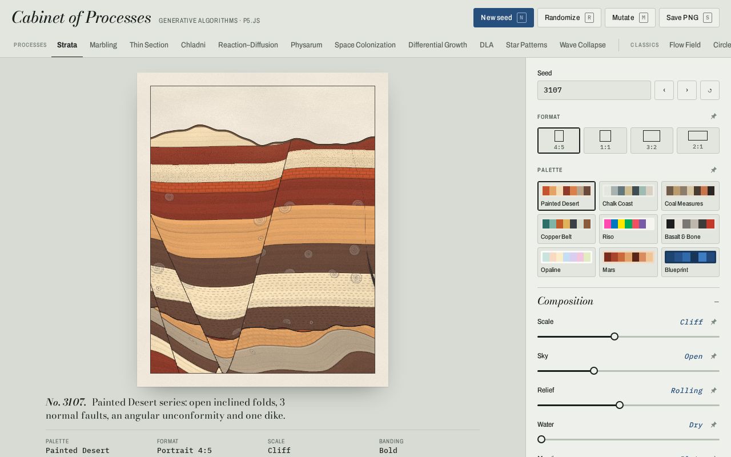Screen dimensions: 731x457
Task: Collapse the Composition section
Action: click(x=716, y=302)
